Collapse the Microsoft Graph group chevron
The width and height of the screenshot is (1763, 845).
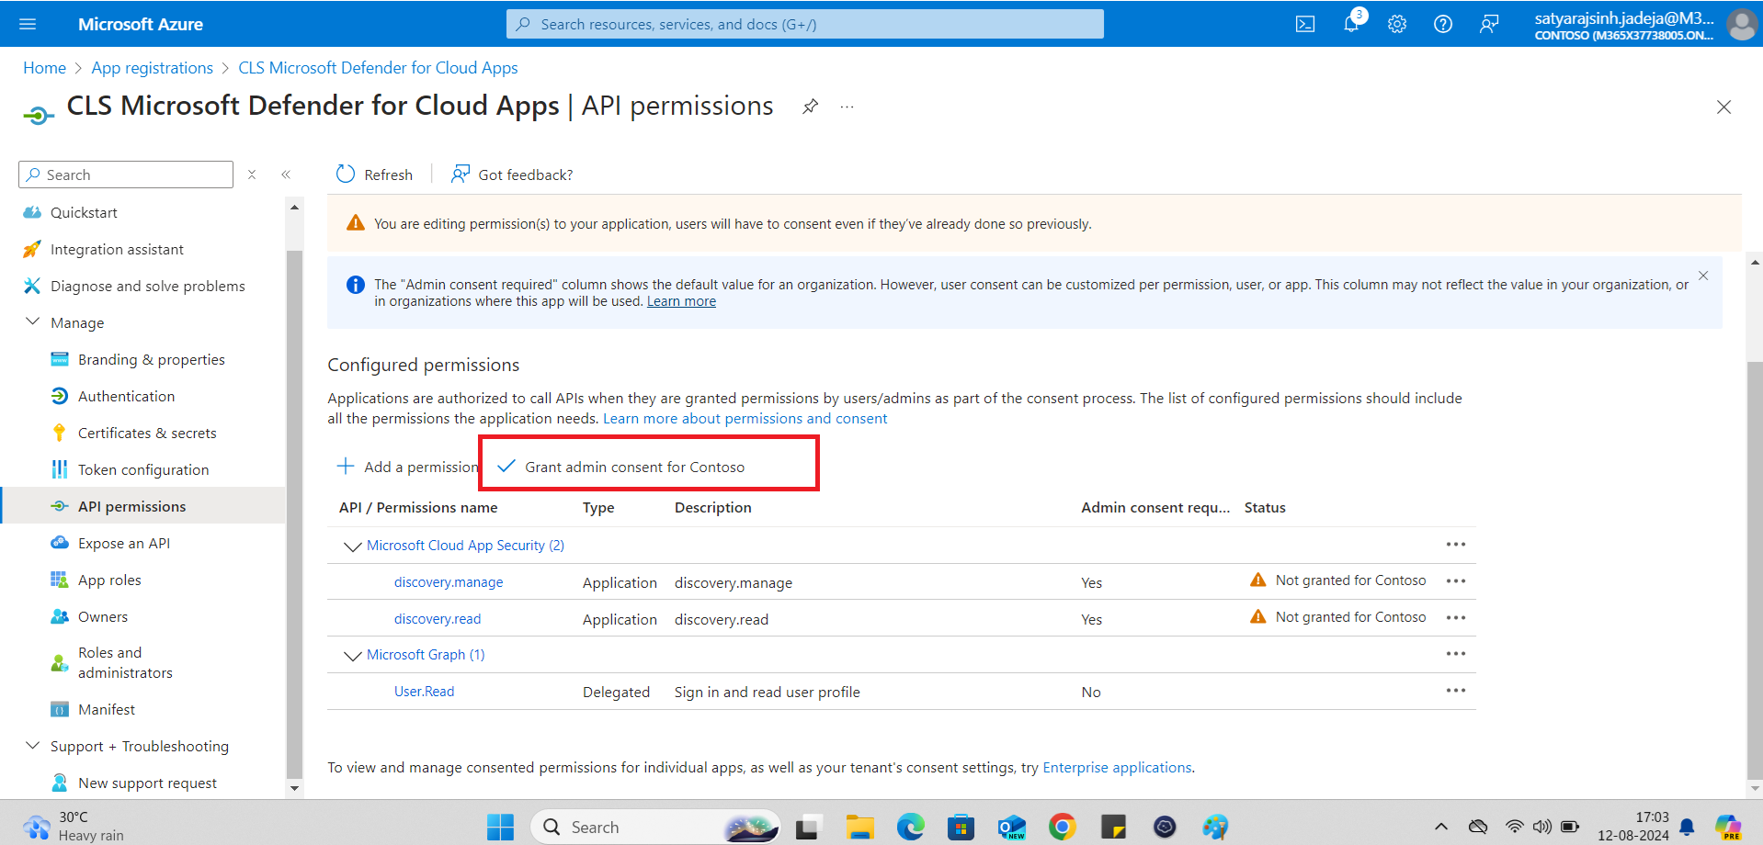coord(351,656)
